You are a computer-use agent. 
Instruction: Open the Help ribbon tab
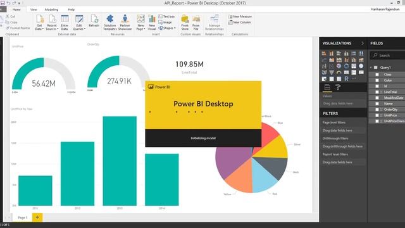click(72, 9)
